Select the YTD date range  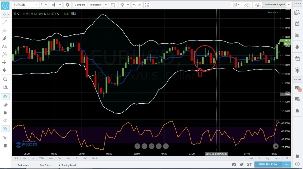click(41, 158)
